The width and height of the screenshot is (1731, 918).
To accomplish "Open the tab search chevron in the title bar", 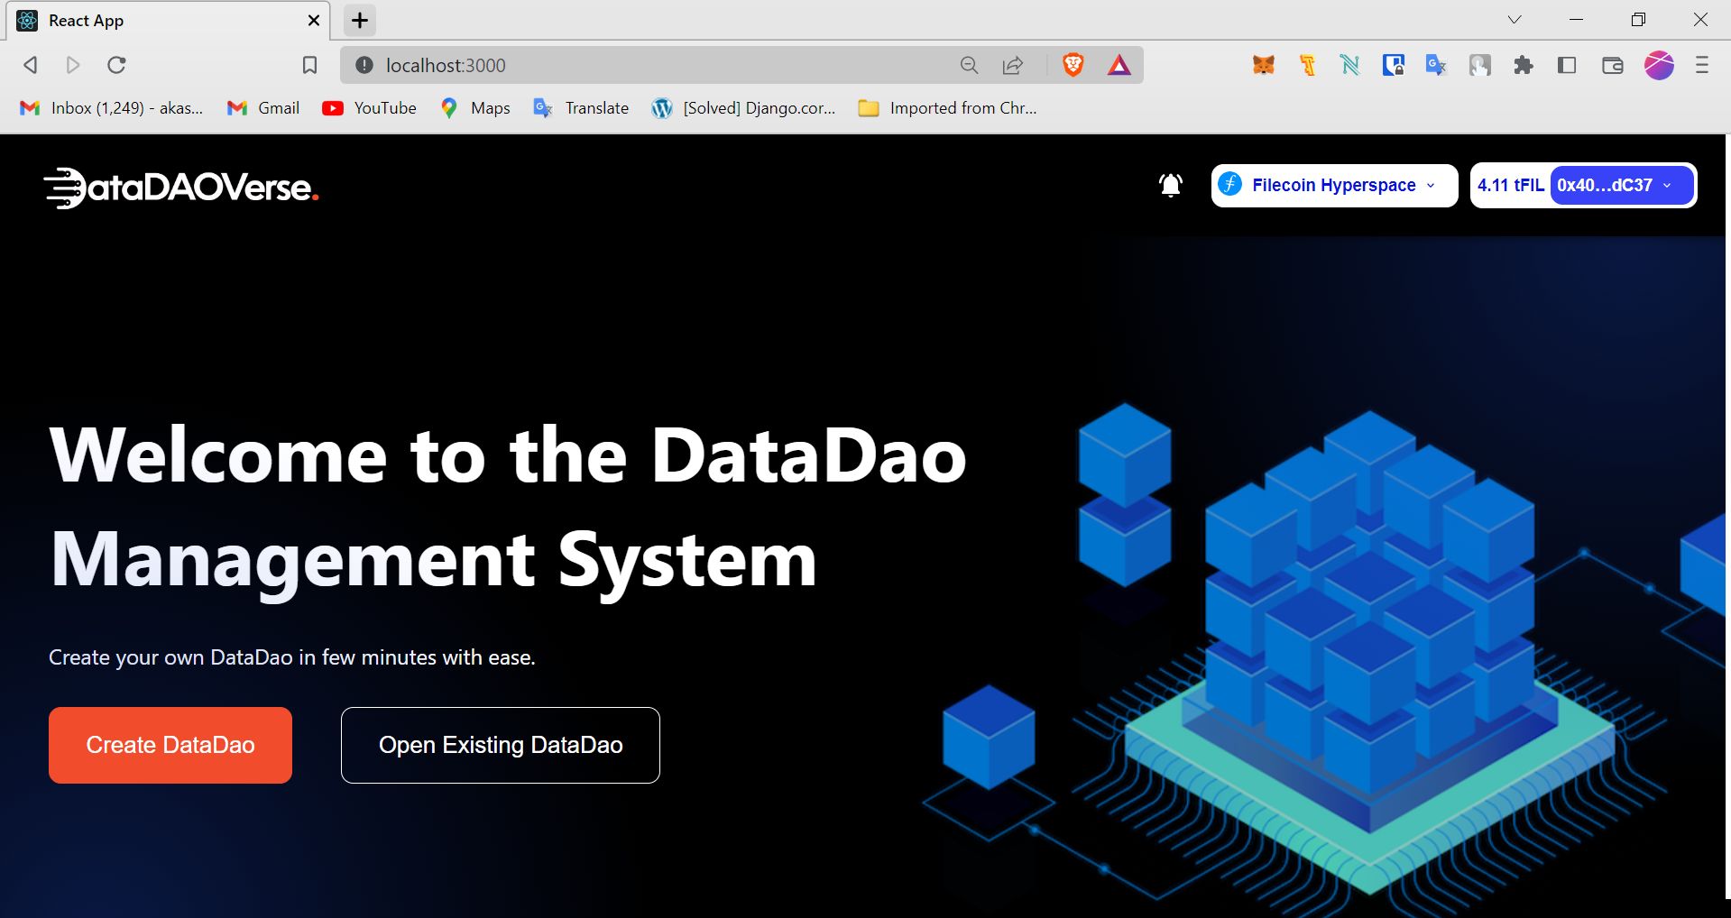I will (x=1515, y=20).
